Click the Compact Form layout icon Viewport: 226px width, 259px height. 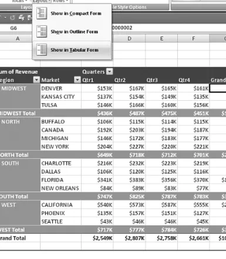coord(42,13)
